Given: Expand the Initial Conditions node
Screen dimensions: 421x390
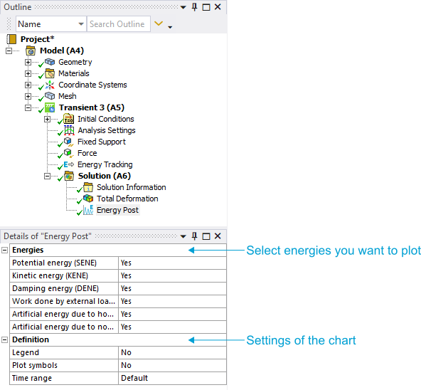Looking at the screenshot, I should pos(47,119).
